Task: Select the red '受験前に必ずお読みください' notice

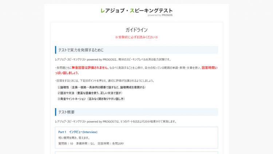Action: pyautogui.click(x=136, y=37)
